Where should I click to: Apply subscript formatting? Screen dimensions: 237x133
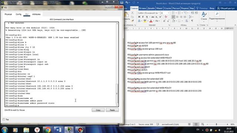click(157, 17)
